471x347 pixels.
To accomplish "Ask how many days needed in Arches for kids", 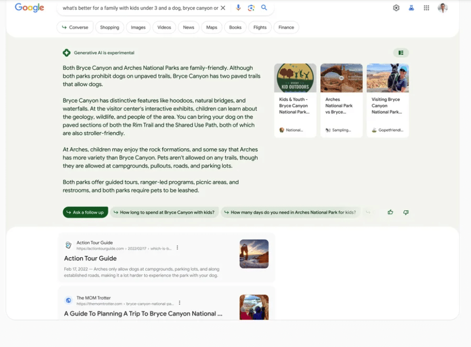I will [290, 212].
